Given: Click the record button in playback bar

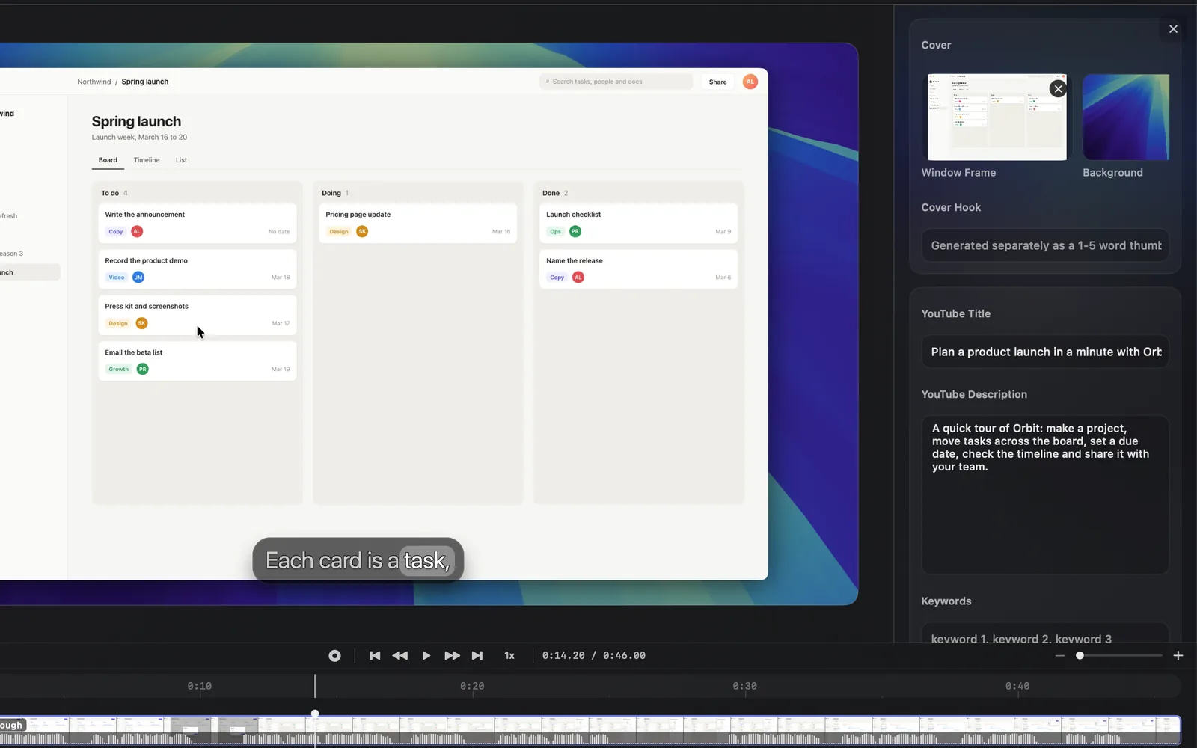Looking at the screenshot, I should click(334, 656).
